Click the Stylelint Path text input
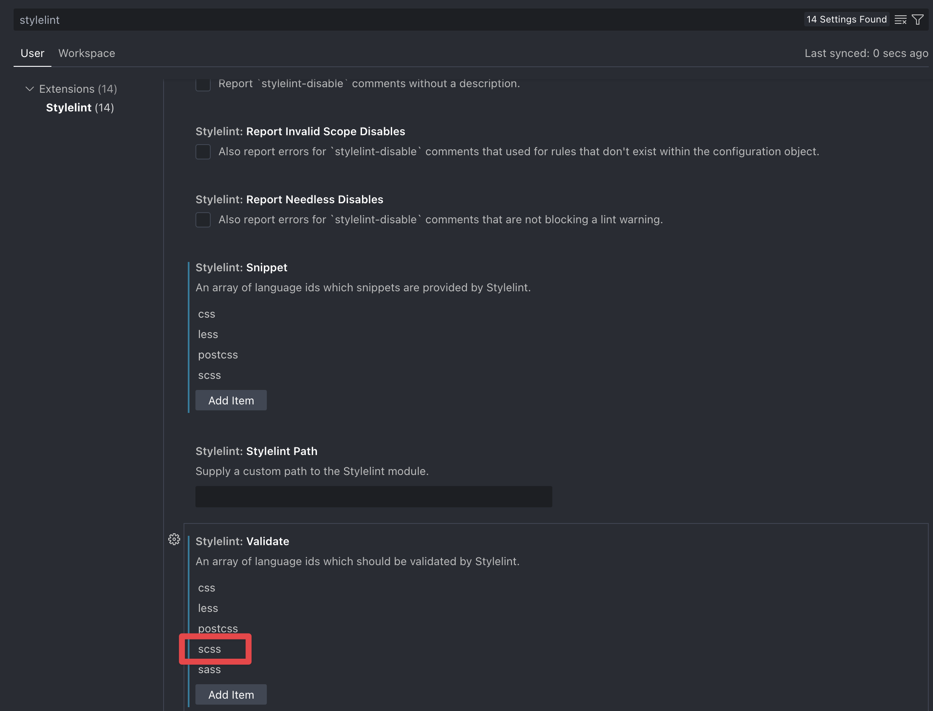Viewport: 933px width, 711px height. click(x=374, y=497)
